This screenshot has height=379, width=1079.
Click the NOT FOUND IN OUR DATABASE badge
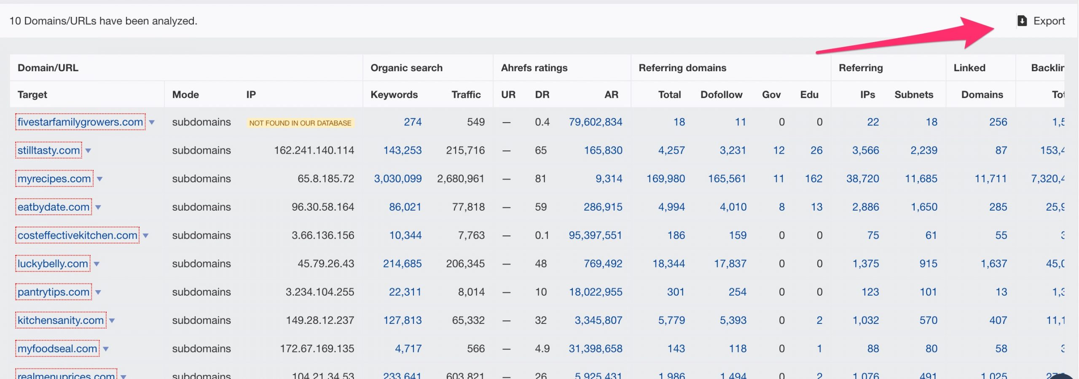[300, 123]
